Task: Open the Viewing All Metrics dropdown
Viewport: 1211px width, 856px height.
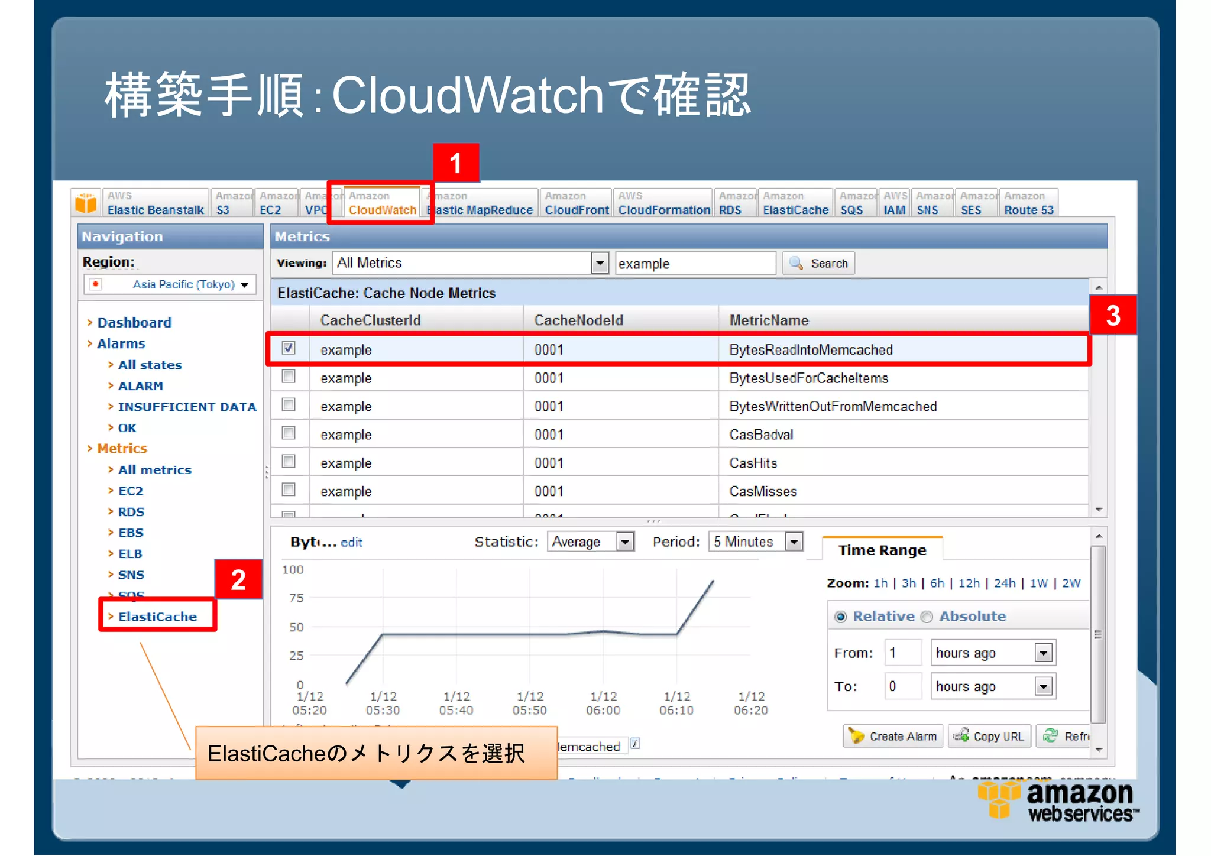Action: pyautogui.click(x=600, y=263)
